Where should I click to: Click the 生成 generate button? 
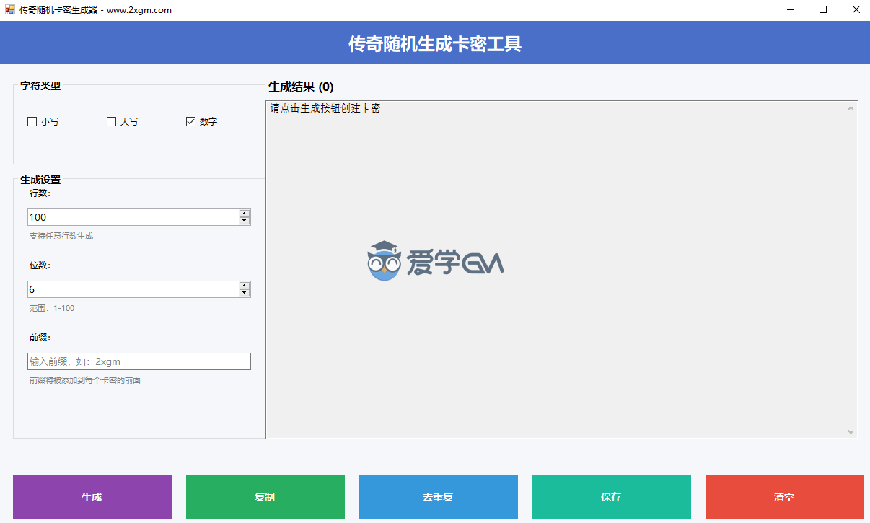coord(92,497)
